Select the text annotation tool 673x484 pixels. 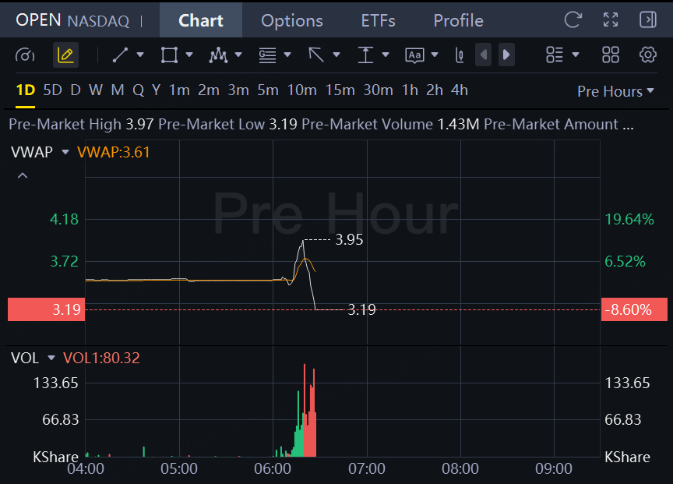(414, 55)
